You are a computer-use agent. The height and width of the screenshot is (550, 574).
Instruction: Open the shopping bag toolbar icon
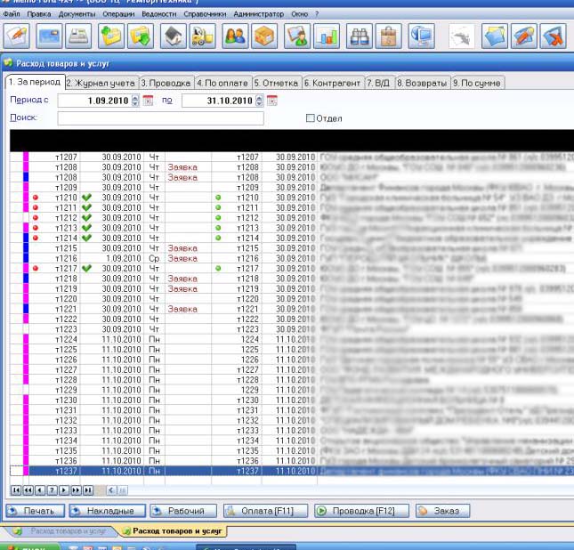[389, 36]
